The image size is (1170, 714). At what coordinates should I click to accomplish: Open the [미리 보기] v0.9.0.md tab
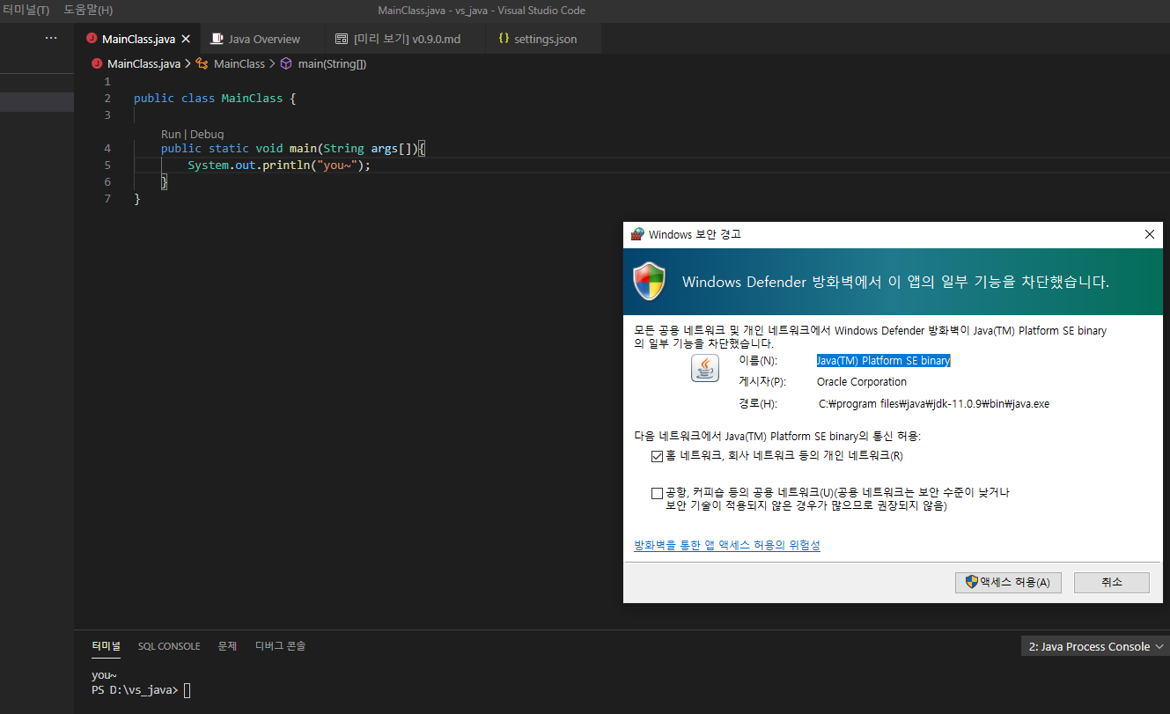point(407,39)
